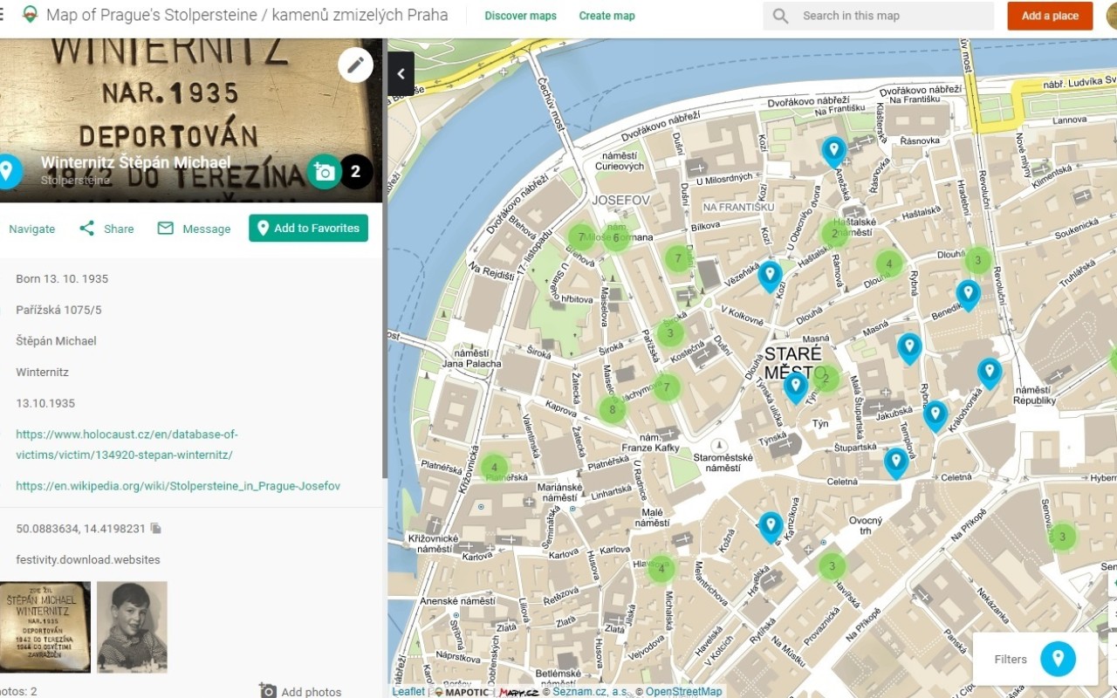This screenshot has height=698, width=1117.
Task: Open cluster 2 at Haštalské náměstí
Action: click(x=835, y=233)
